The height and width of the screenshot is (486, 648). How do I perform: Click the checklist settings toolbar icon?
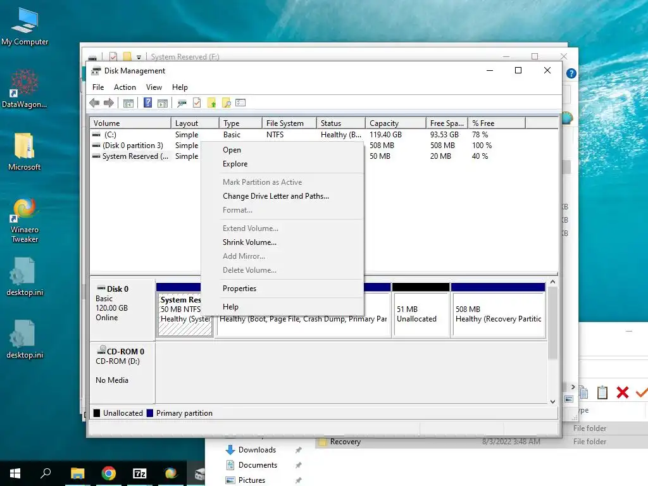click(x=240, y=103)
